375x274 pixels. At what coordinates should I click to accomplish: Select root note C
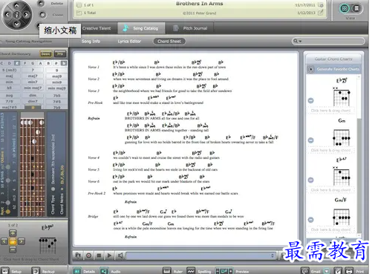point(2,63)
